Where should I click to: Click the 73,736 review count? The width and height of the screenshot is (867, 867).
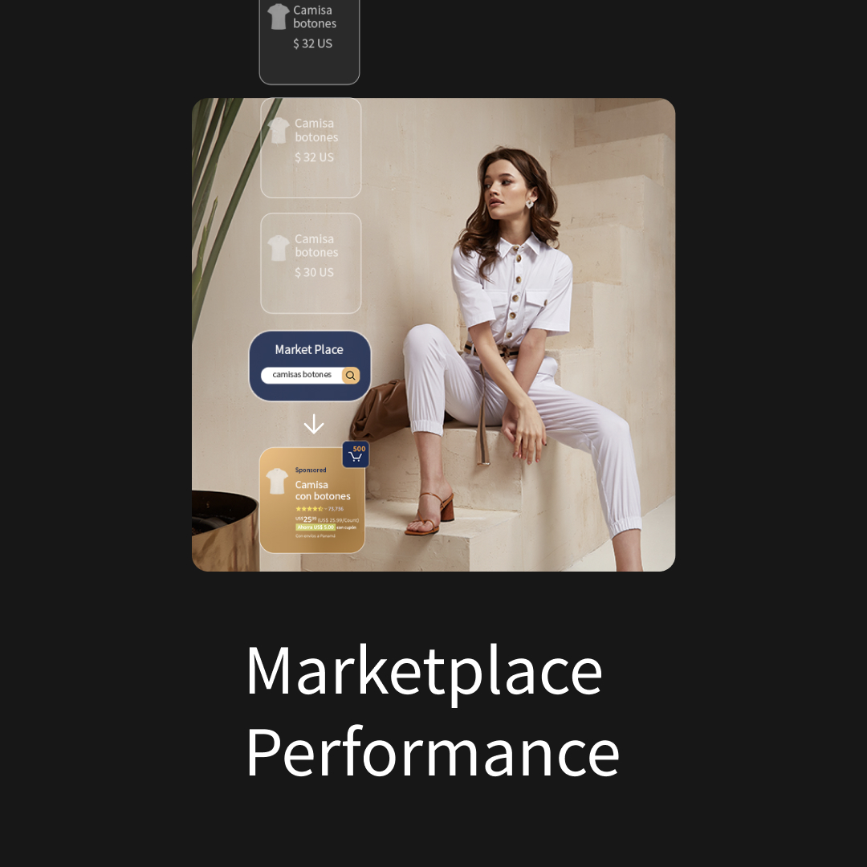(x=336, y=509)
